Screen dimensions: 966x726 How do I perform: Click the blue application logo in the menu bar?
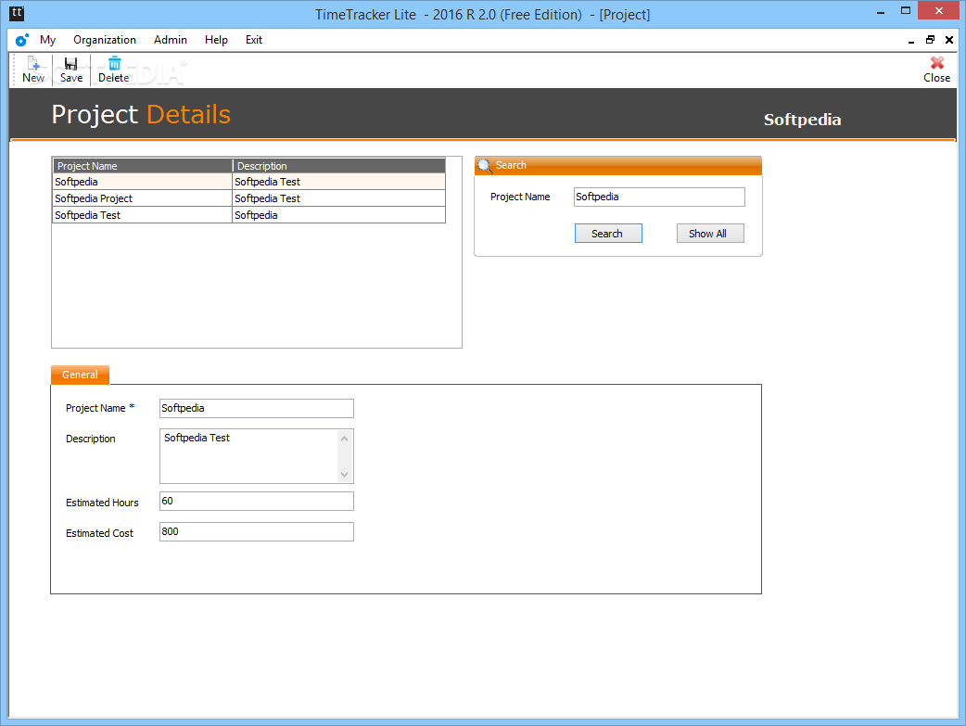(x=22, y=40)
